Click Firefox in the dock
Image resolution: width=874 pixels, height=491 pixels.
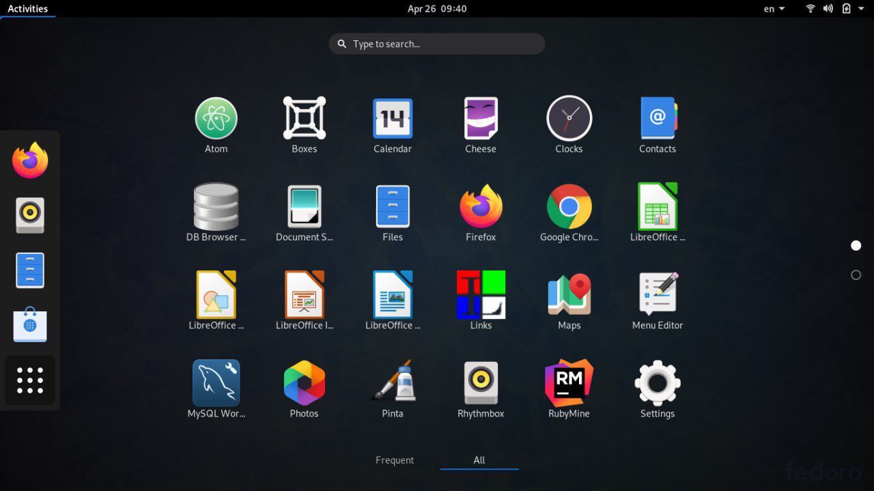click(x=30, y=160)
